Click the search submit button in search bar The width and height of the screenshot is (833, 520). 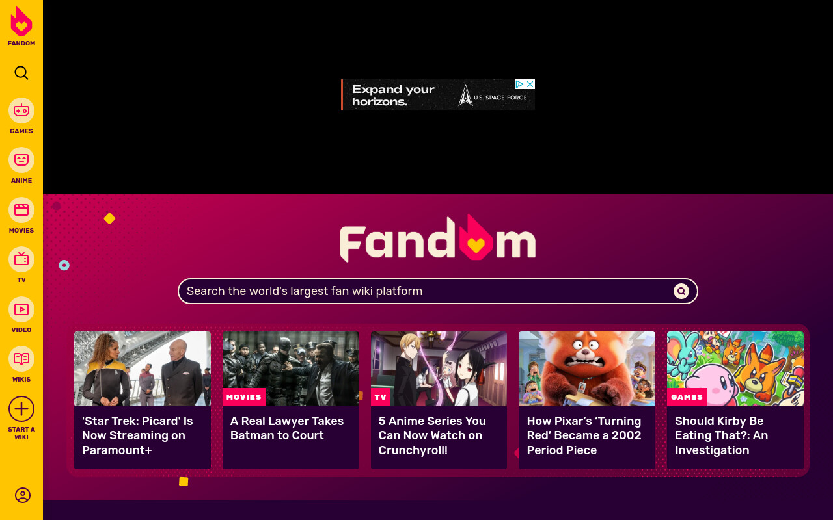pyautogui.click(x=681, y=291)
